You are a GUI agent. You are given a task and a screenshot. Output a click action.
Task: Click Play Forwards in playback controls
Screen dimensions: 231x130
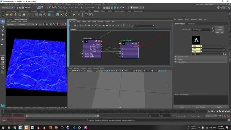(220, 112)
